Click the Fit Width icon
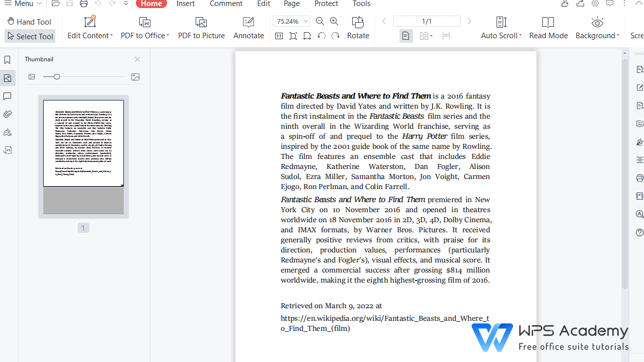The width and height of the screenshot is (644, 362). pos(307,36)
